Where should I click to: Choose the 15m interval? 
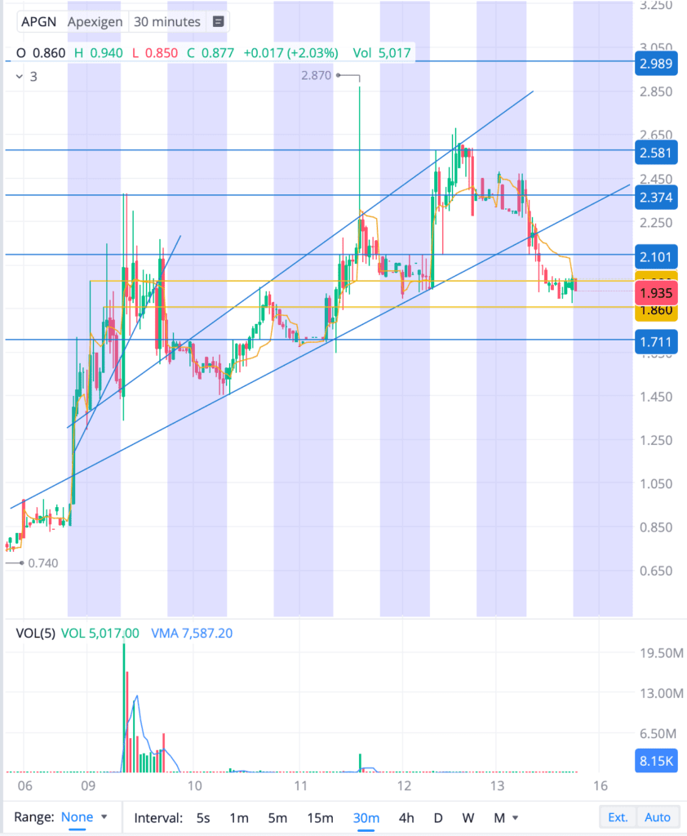[x=319, y=817]
